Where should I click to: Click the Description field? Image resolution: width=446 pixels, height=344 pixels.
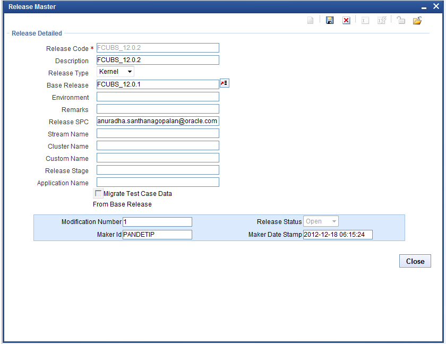158,60
